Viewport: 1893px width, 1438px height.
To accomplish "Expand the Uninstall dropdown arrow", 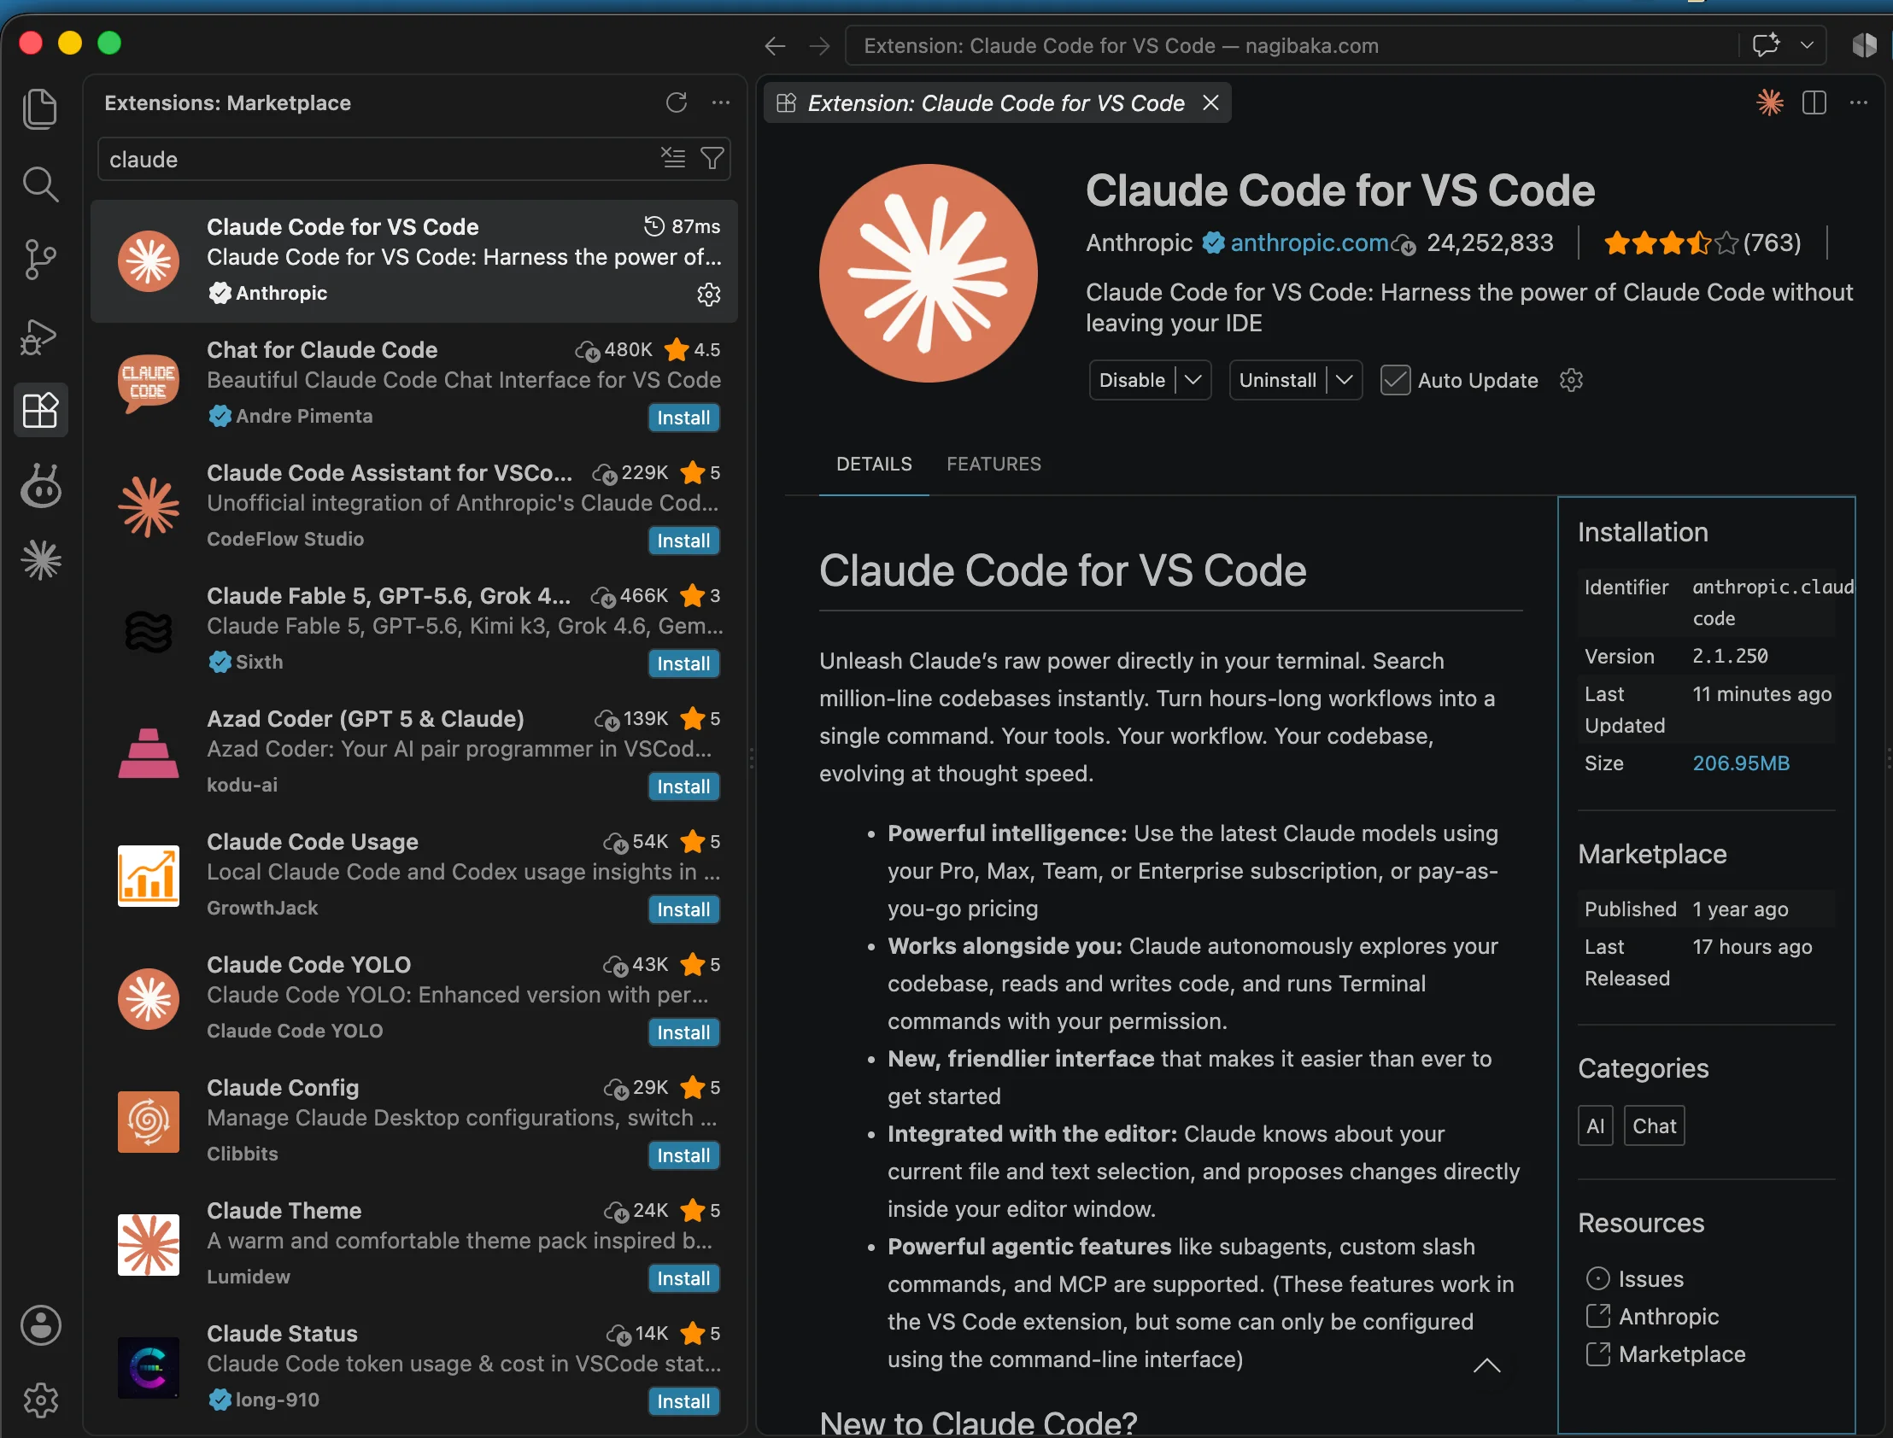I will click(x=1345, y=380).
